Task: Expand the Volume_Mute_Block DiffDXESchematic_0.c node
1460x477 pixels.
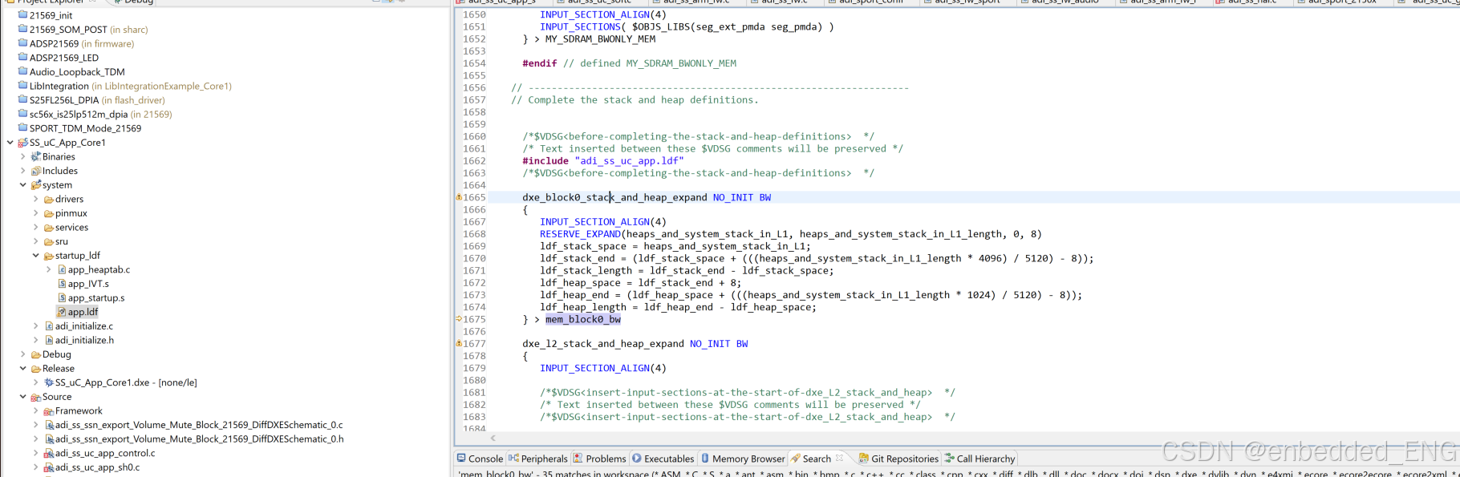Action: pos(35,425)
